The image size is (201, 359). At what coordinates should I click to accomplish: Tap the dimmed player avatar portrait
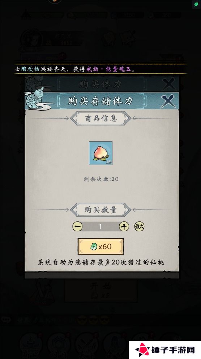32,39
